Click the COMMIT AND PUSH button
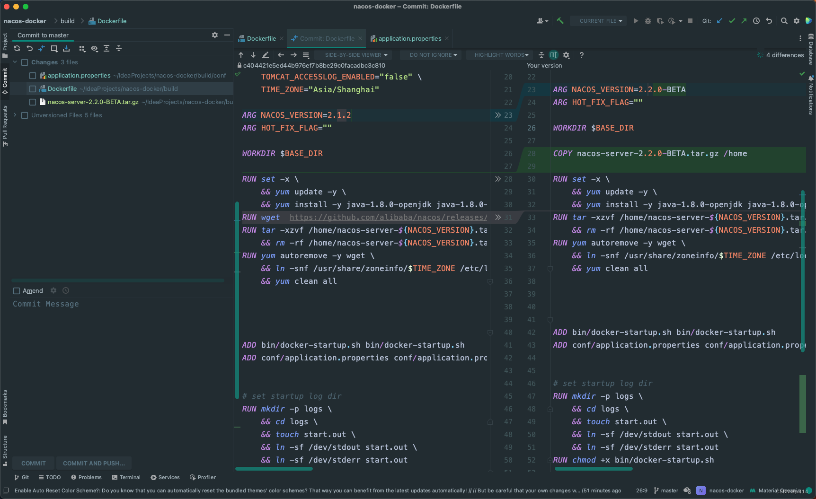 [94, 463]
